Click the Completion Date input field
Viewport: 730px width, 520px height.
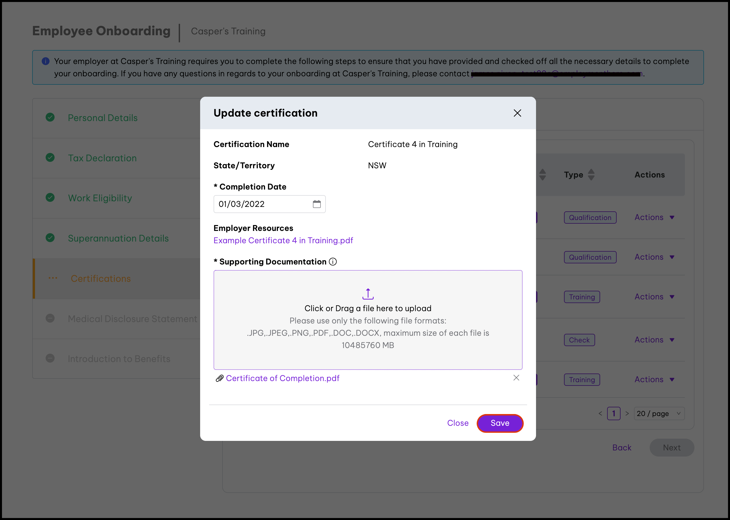point(269,204)
